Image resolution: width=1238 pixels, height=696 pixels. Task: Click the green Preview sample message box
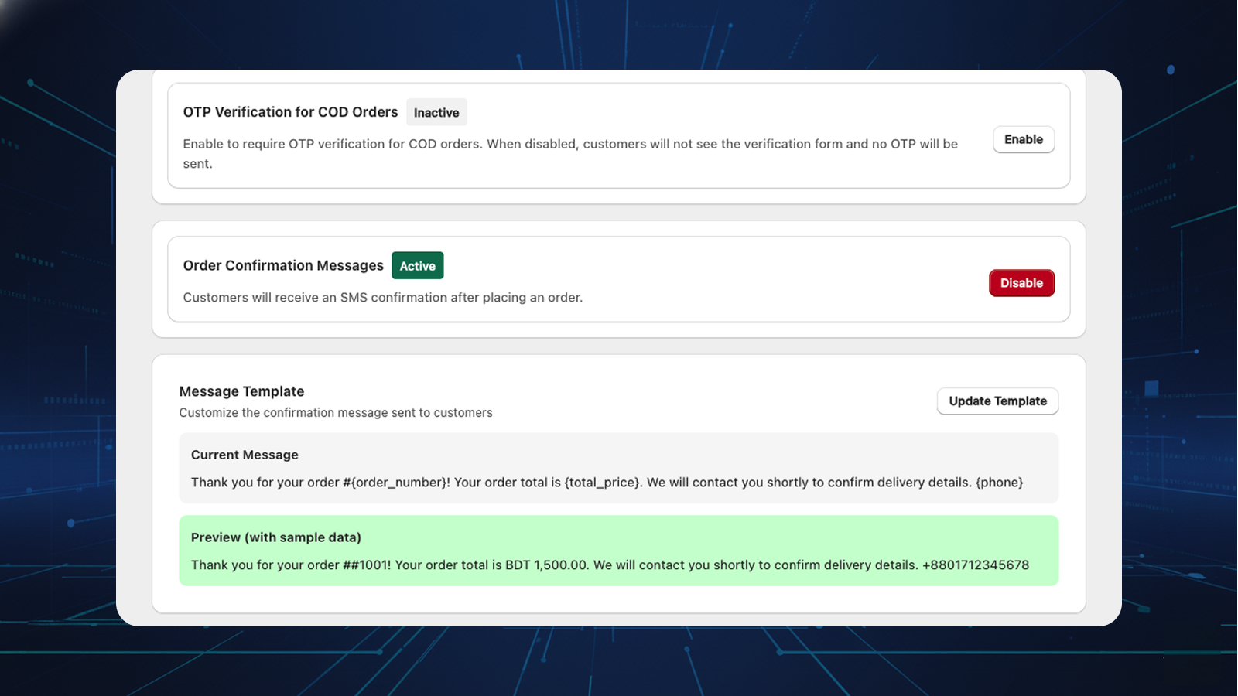point(619,551)
